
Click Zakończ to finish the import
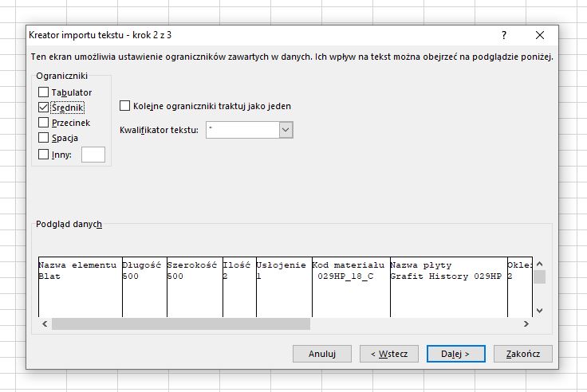point(523,353)
